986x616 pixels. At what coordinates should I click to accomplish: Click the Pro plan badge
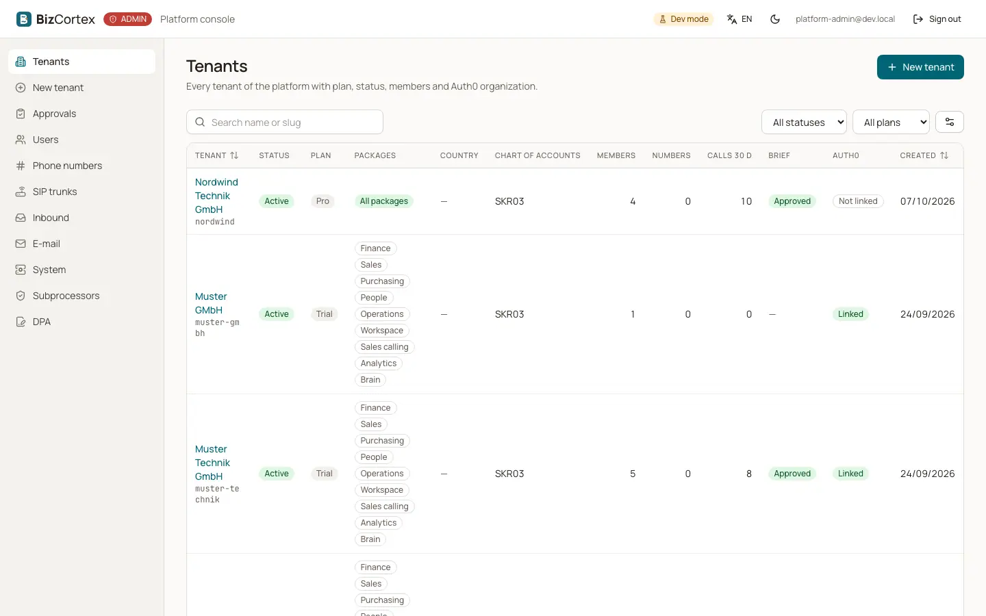pos(323,201)
